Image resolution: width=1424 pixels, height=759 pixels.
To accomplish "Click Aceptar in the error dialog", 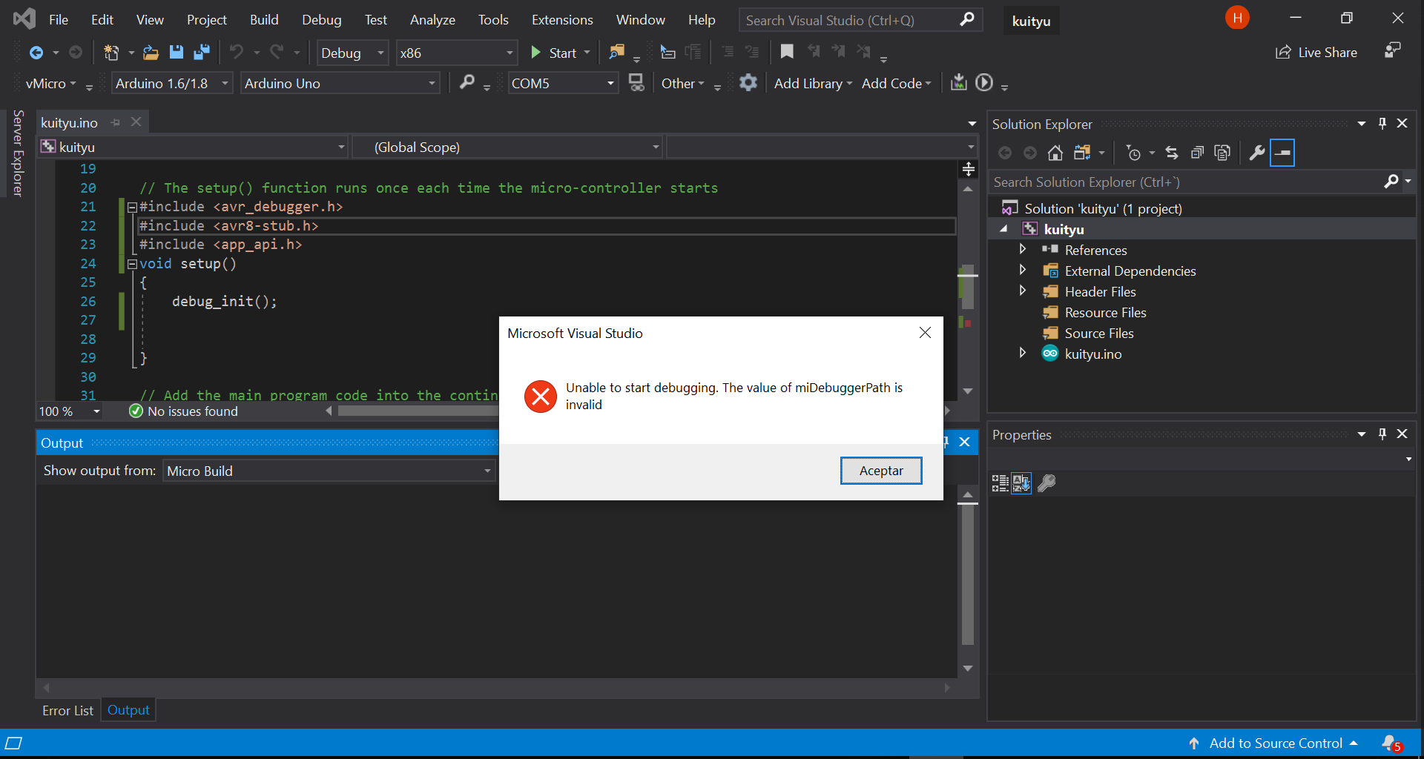I will point(881,471).
